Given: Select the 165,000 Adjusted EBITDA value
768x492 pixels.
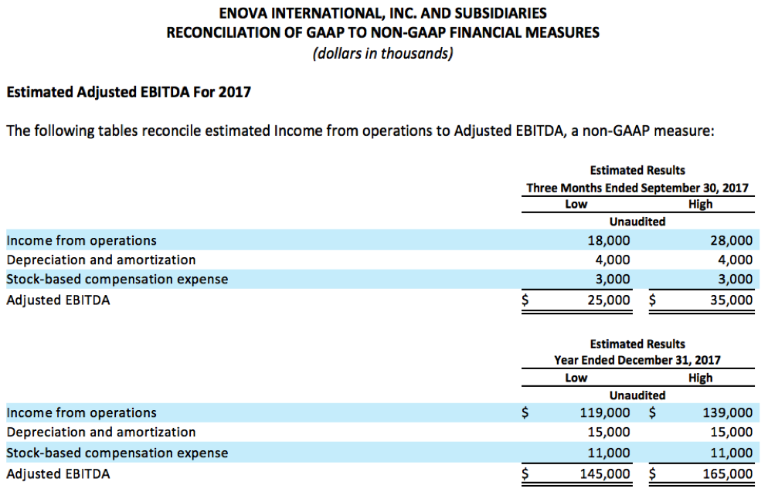Looking at the screenshot, I should pos(728,474).
